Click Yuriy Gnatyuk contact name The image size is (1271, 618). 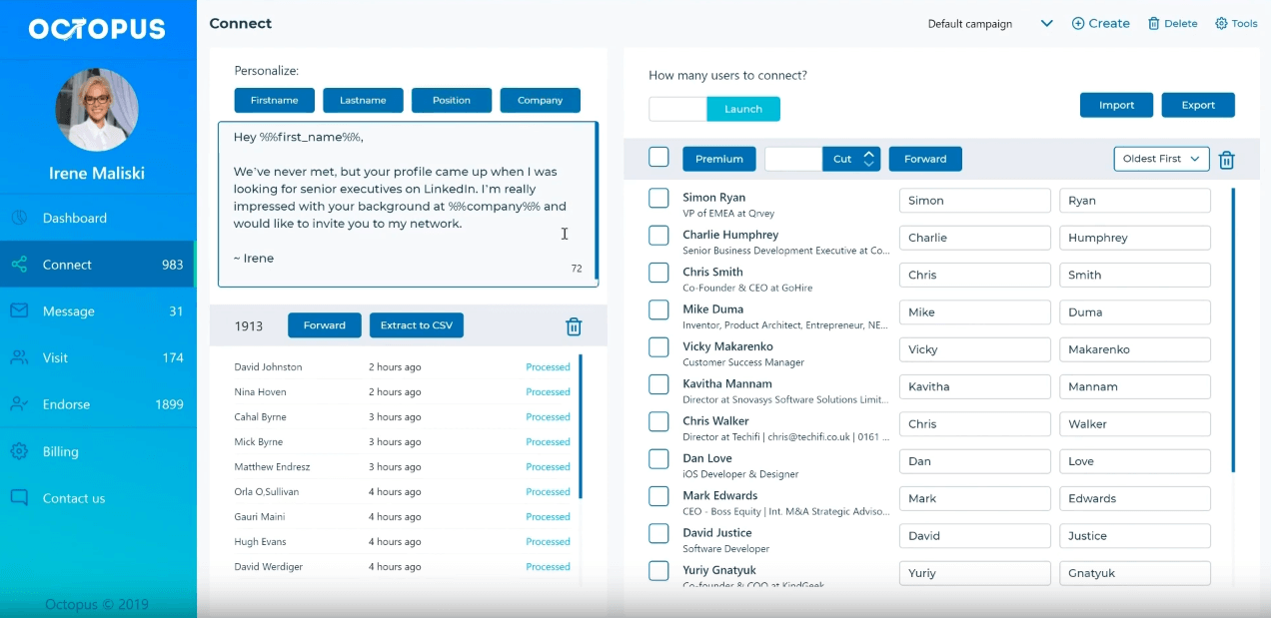(x=719, y=570)
